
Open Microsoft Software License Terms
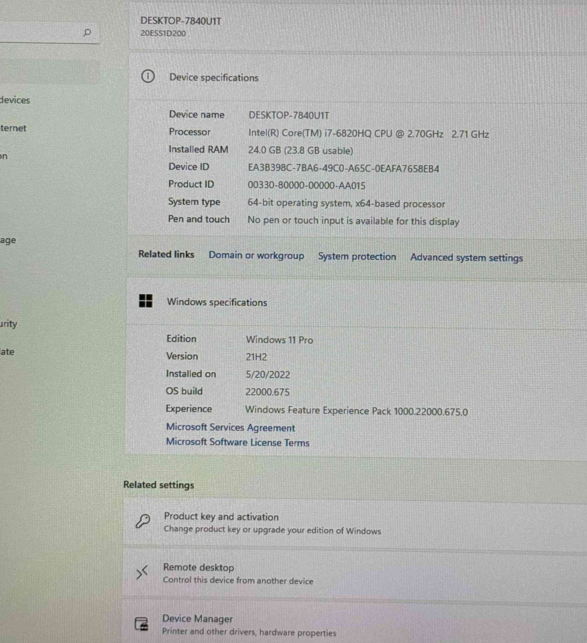pyautogui.click(x=238, y=442)
